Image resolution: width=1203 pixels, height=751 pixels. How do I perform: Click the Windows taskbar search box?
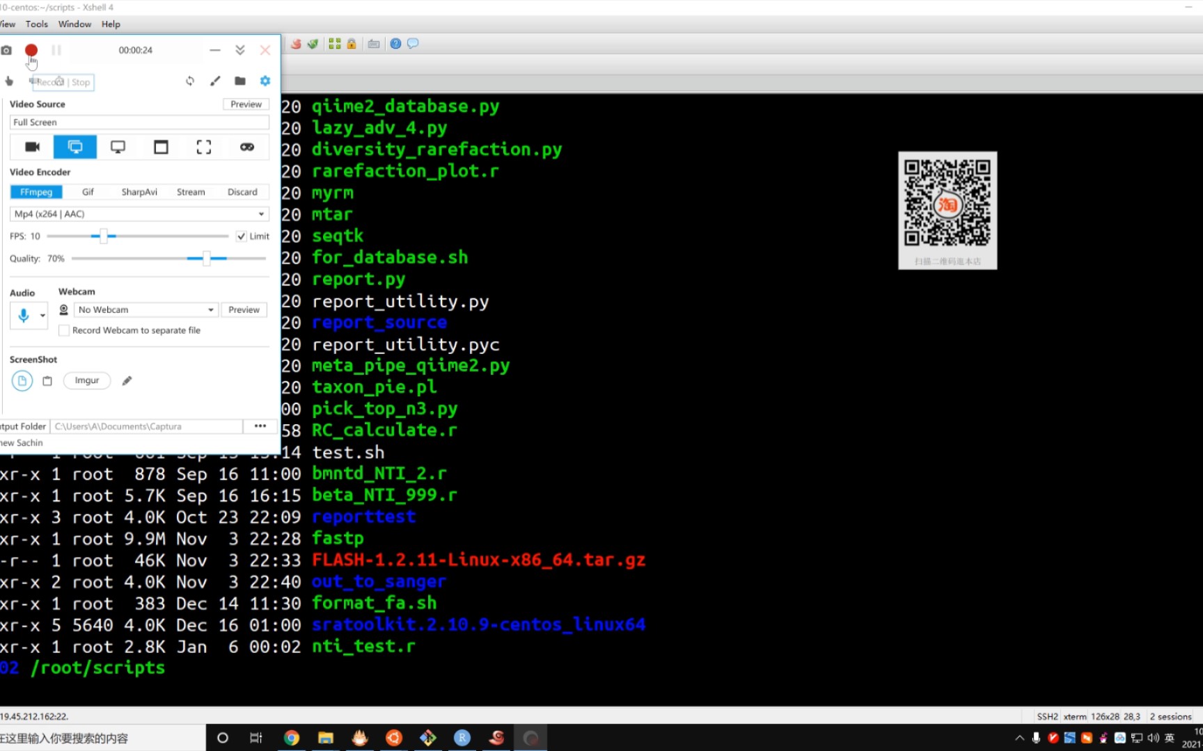pos(102,738)
